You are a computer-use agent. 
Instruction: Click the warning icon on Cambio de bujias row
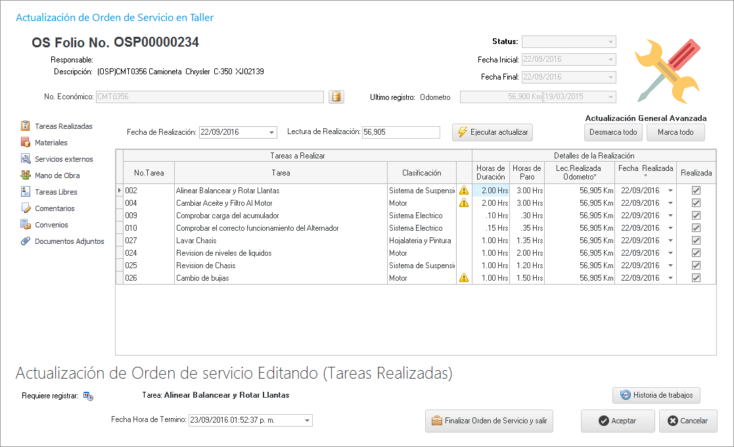click(x=464, y=278)
